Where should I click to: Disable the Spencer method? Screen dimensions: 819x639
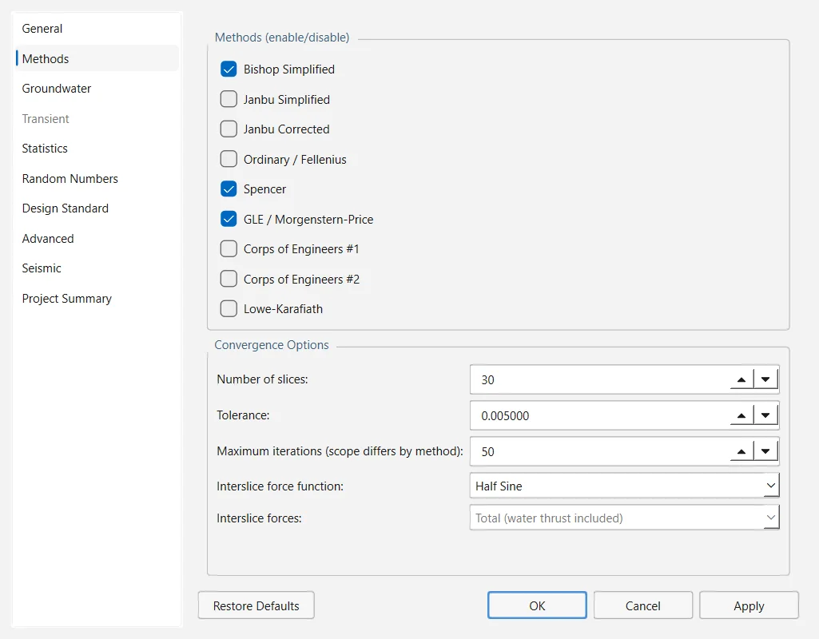pyautogui.click(x=229, y=189)
